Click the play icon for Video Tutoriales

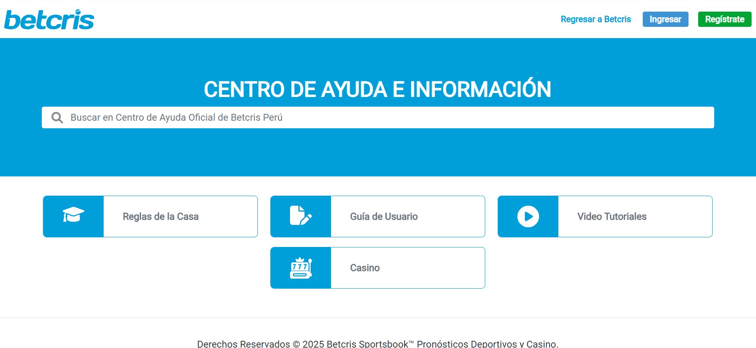528,216
